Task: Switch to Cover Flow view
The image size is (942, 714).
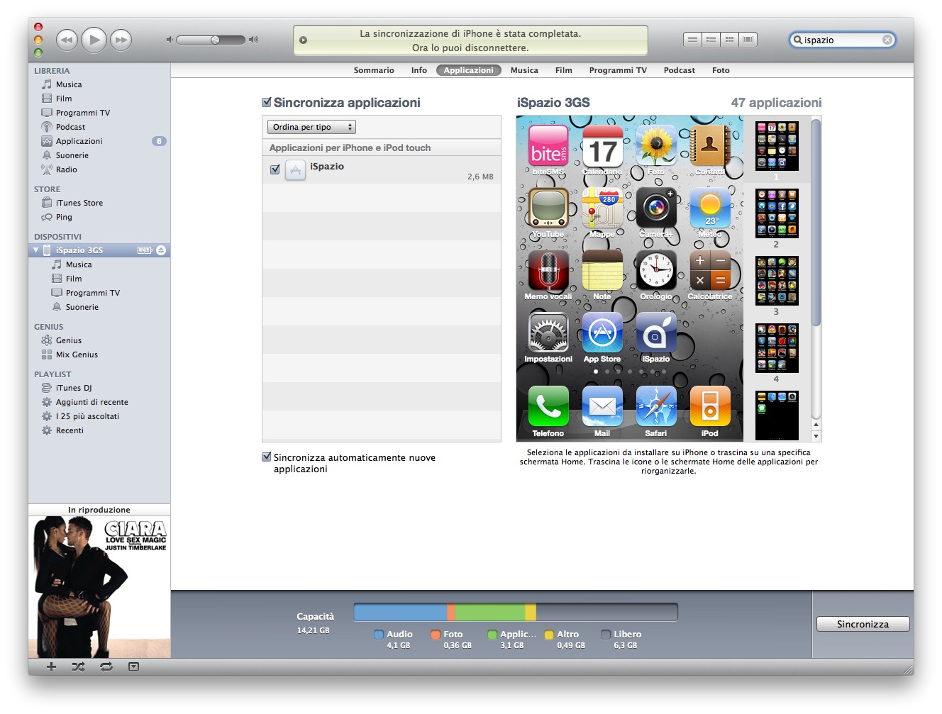Action: 748,40
